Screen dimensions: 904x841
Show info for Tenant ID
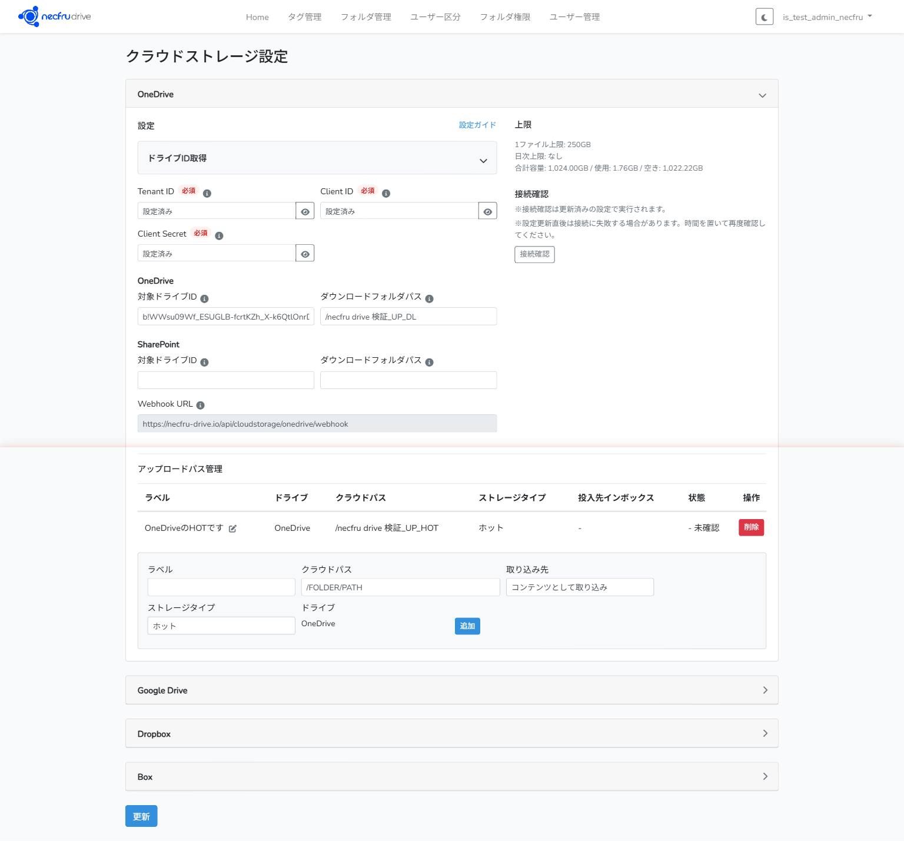click(207, 193)
